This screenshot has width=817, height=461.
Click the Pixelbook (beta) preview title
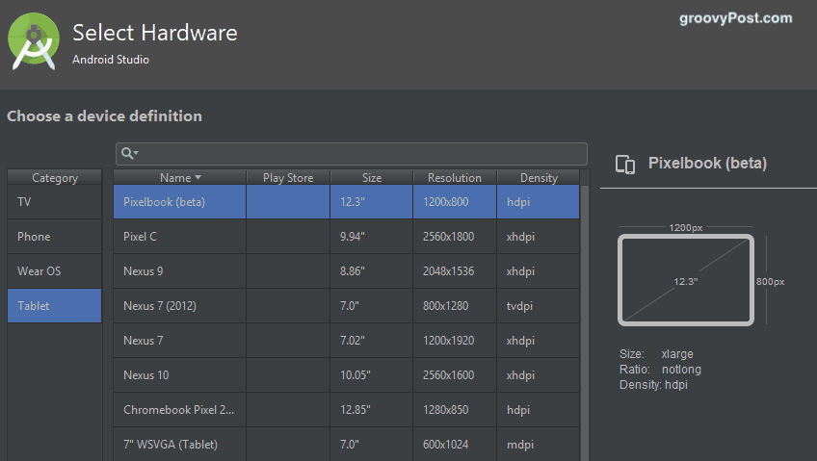point(707,164)
